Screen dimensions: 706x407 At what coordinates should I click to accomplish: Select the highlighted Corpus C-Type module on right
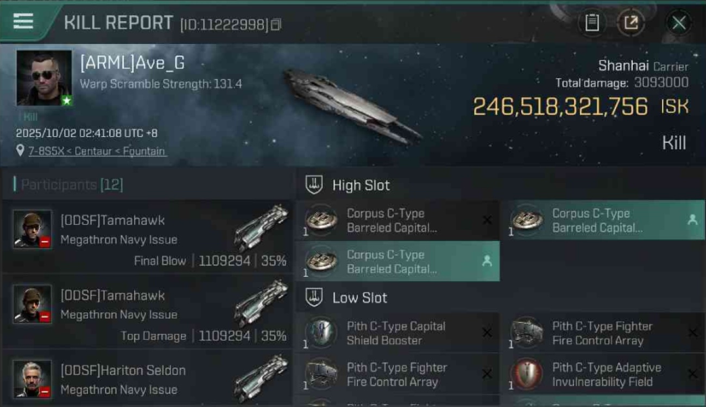(602, 220)
